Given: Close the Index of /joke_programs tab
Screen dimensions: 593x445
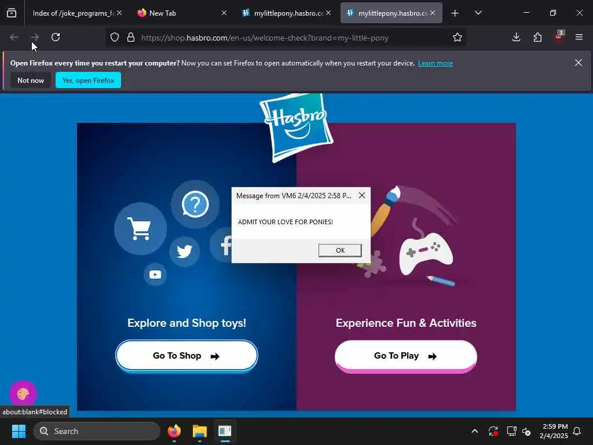Looking at the screenshot, I should (x=119, y=13).
